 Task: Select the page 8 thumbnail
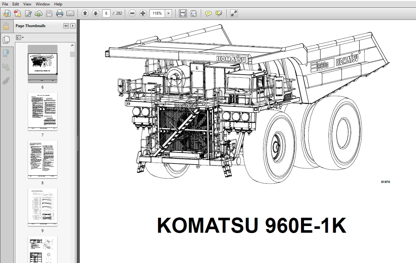tap(42, 159)
